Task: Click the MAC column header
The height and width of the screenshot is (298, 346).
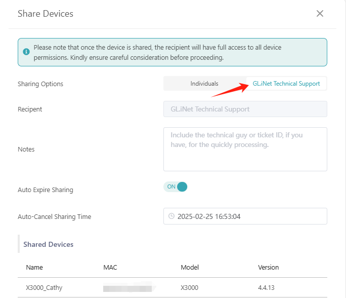Action: pos(110,267)
